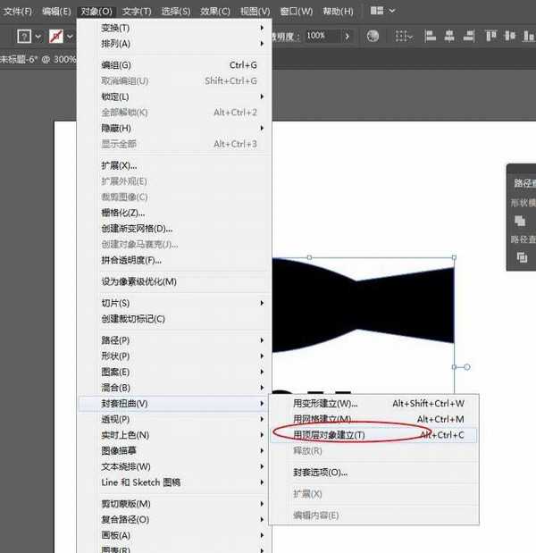Open the align-to selection dropdown
This screenshot has width=536, height=553.
point(405,36)
